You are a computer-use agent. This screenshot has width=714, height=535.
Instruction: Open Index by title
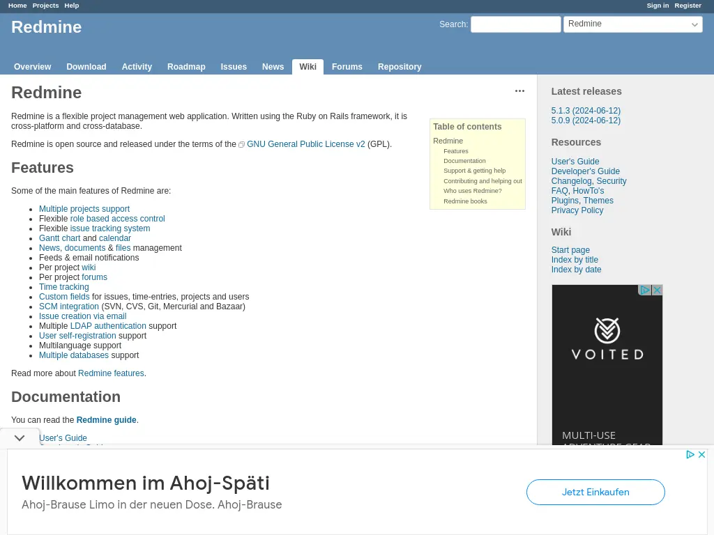point(575,260)
